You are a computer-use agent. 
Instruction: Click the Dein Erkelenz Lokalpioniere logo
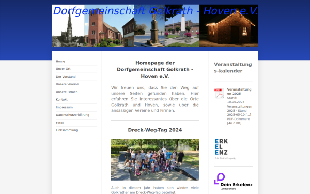234,182
